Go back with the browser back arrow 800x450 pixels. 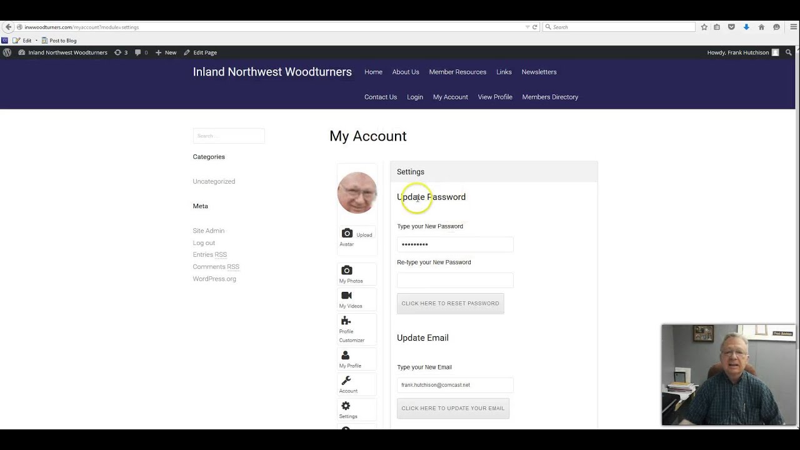(x=8, y=27)
